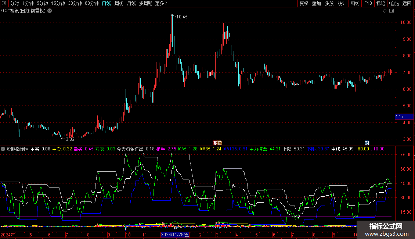415x239 pixels.
Task: Switch to 分时 intraday view
Action: 15,3
